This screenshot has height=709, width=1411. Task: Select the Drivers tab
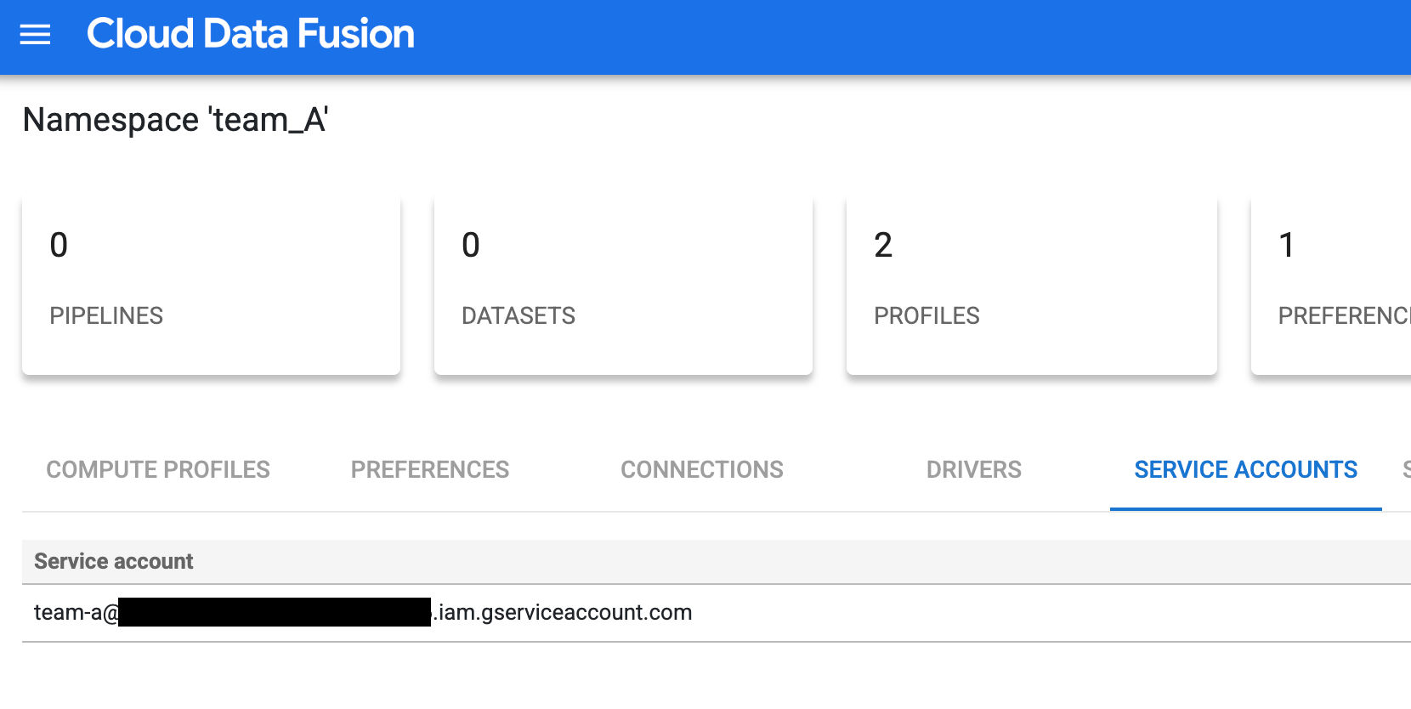(972, 468)
